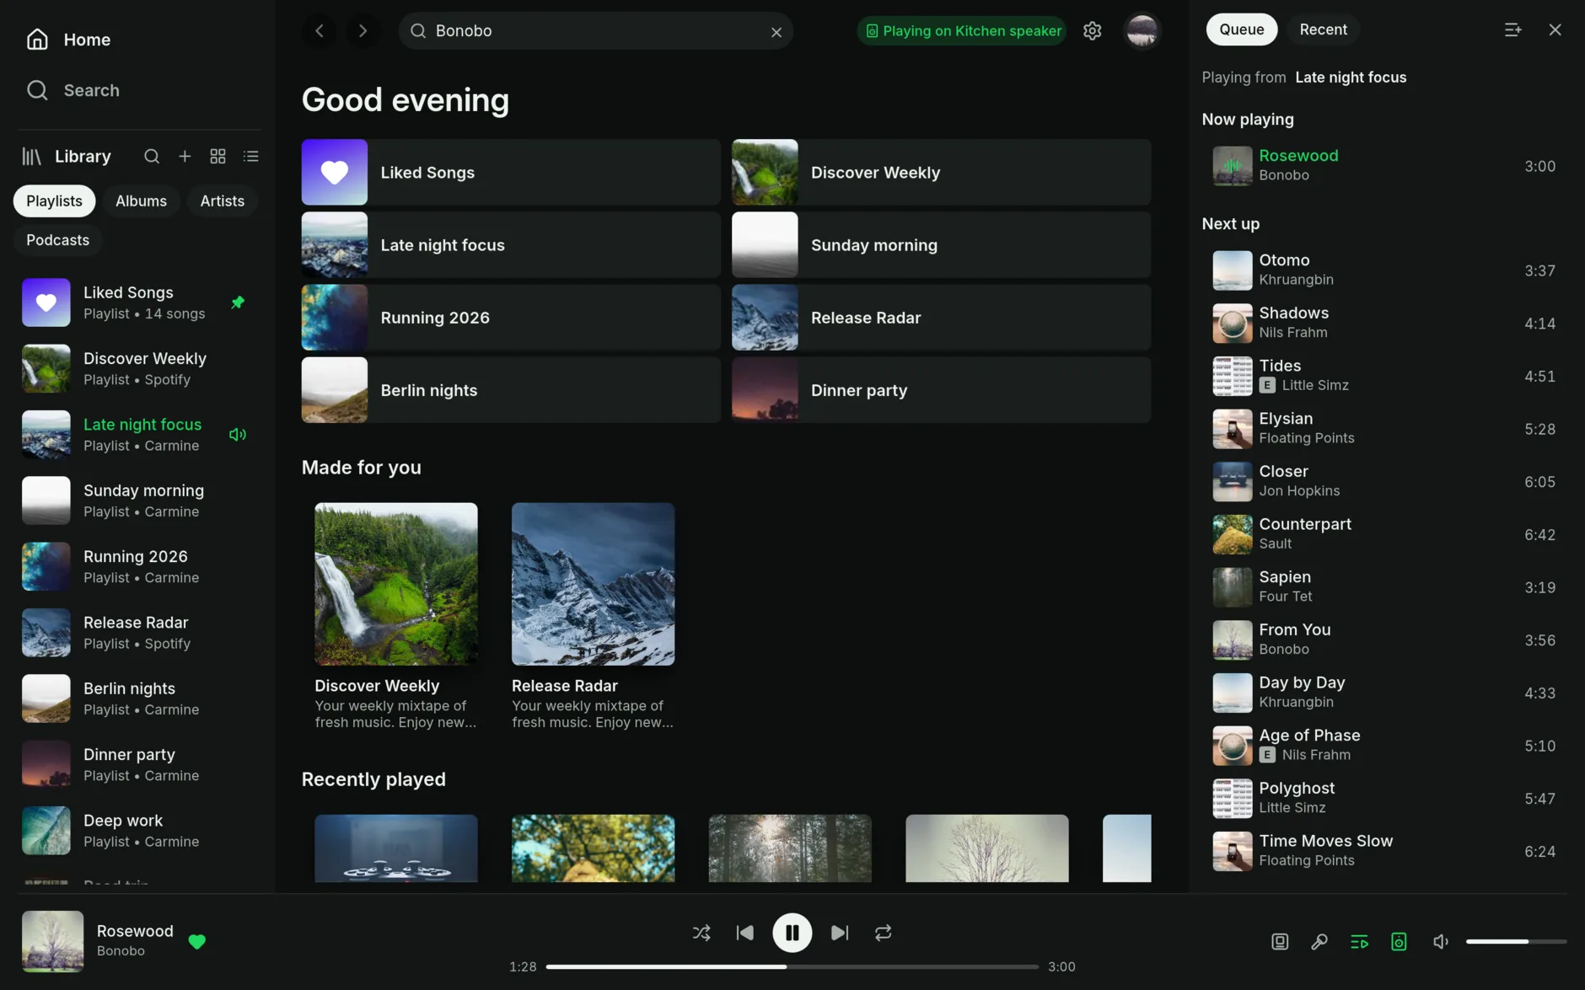
Task: Clear the Bonobo search text
Action: tap(776, 32)
